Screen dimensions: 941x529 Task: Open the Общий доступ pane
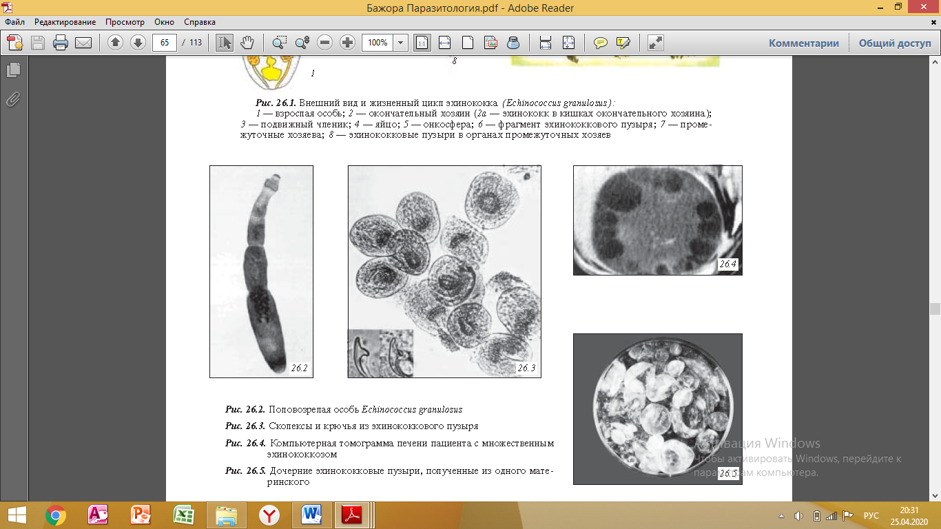(894, 43)
